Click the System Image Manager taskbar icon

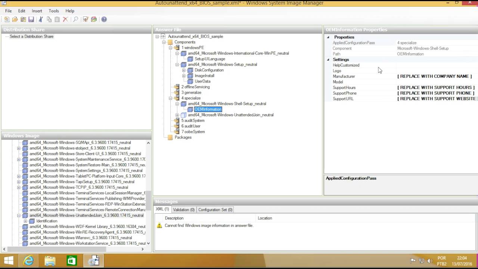tap(93, 260)
